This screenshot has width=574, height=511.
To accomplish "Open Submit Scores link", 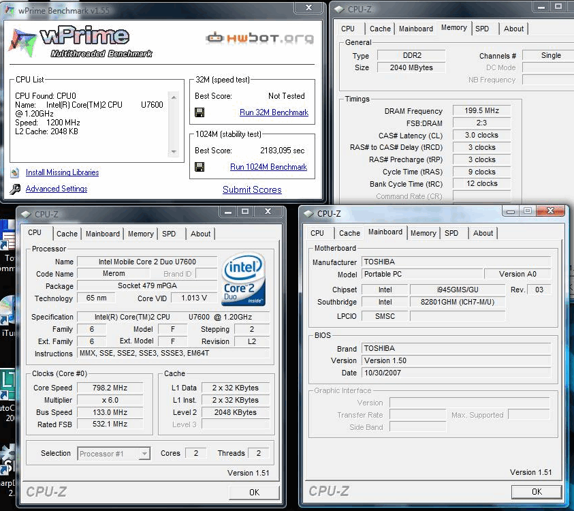I will pos(252,189).
